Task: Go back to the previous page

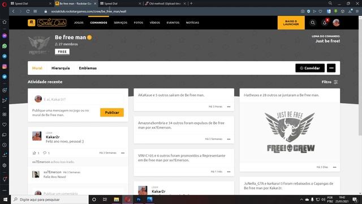Action: 13,11
